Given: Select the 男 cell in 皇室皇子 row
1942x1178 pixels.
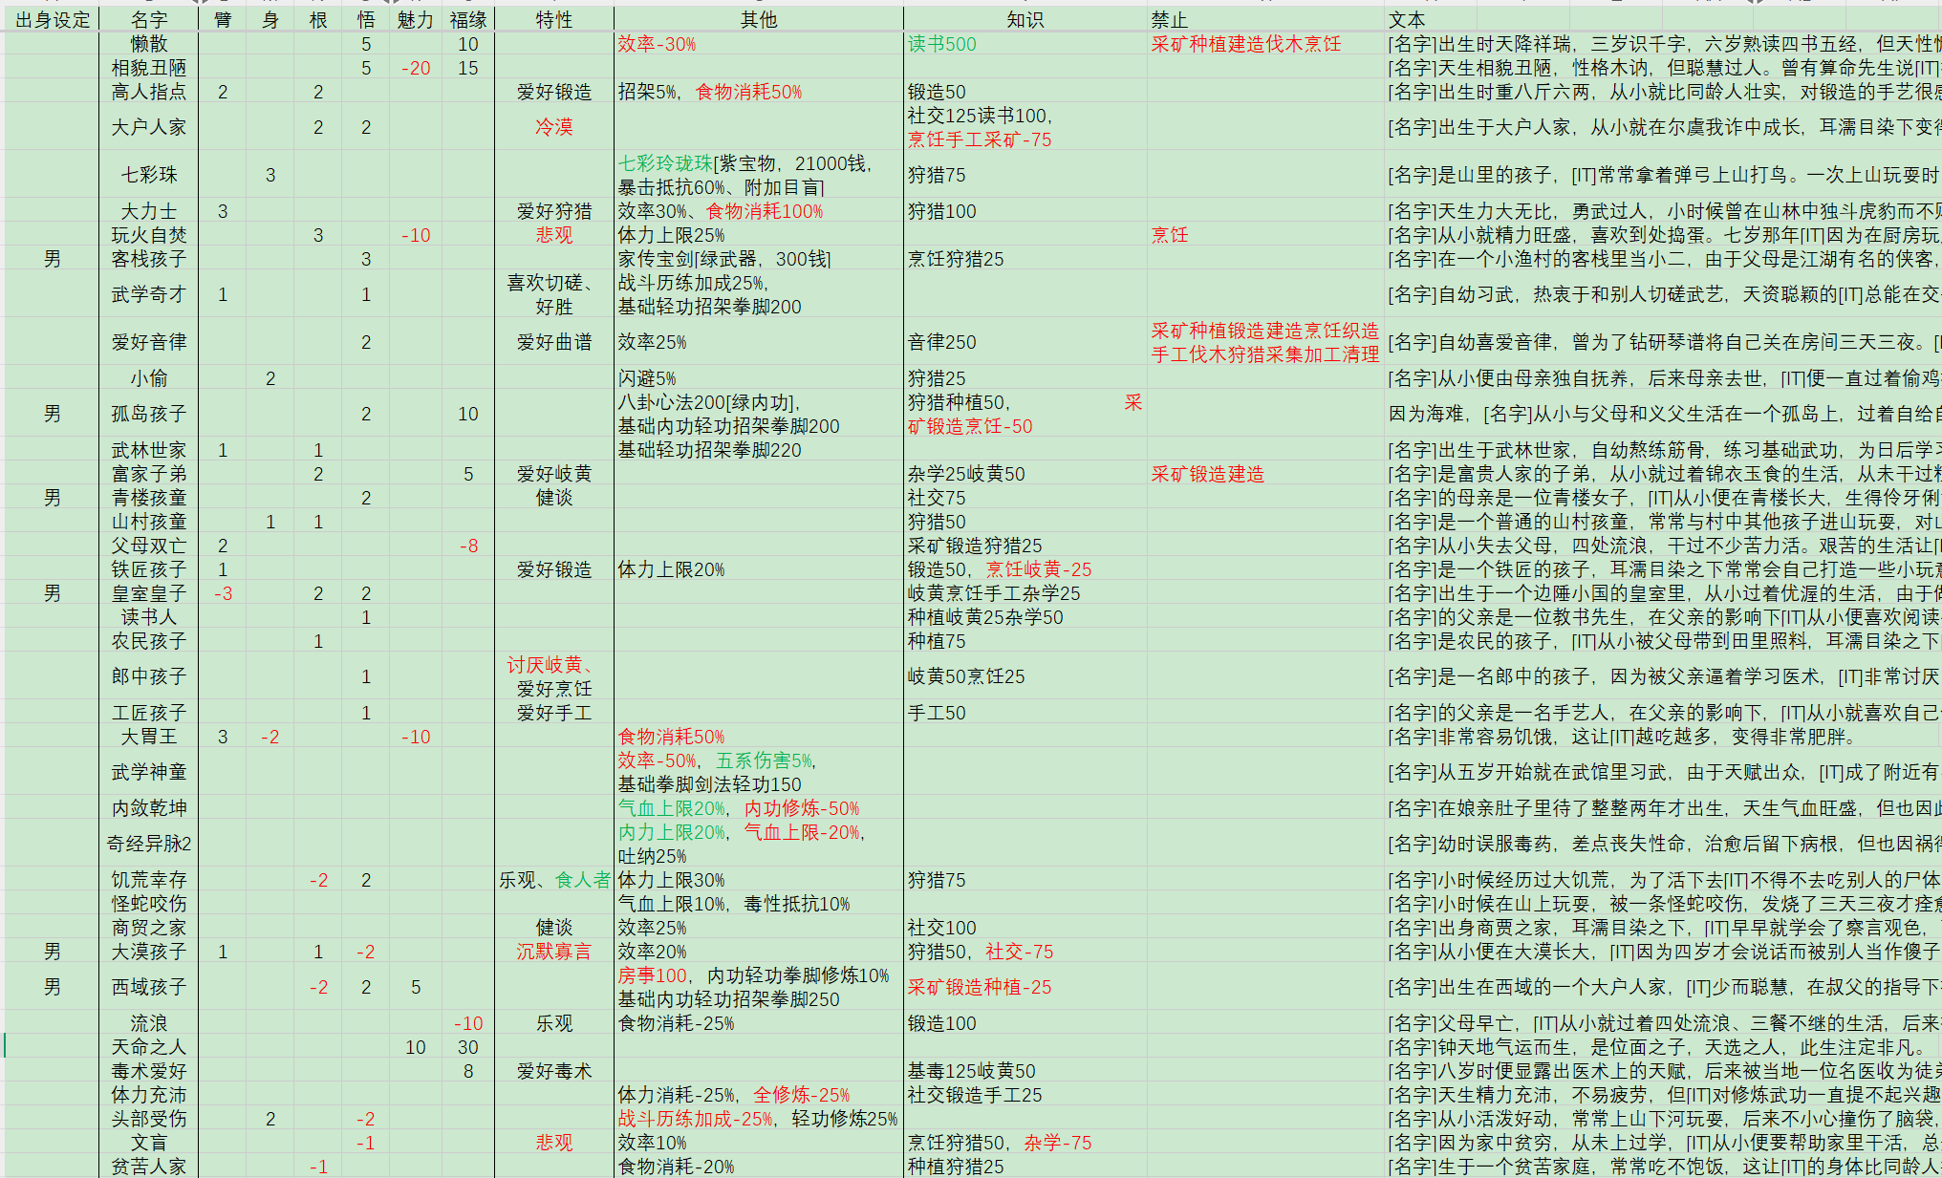Looking at the screenshot, I should click(52, 593).
